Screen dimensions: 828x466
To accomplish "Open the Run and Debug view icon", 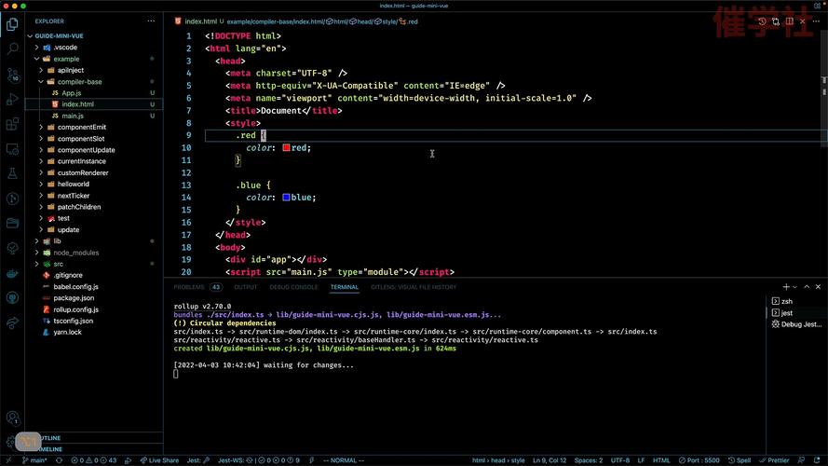I will tap(12, 100).
